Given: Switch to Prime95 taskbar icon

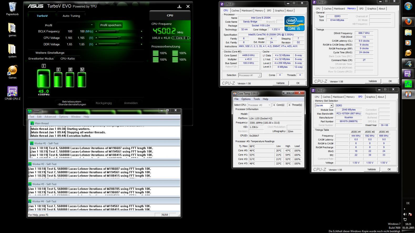Looking at the screenshot, I should 408,84.
